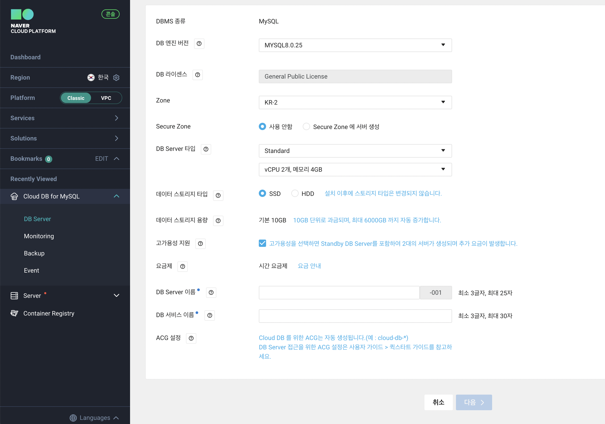Viewport: 605px width, 424px height.
Task: Uncheck the 고가용성 지원 checkbox
Action: tap(262, 243)
